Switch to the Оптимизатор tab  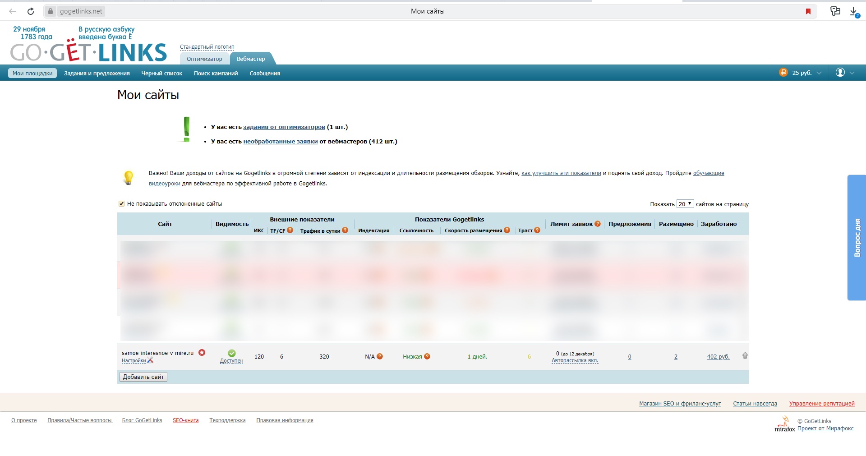[204, 59]
